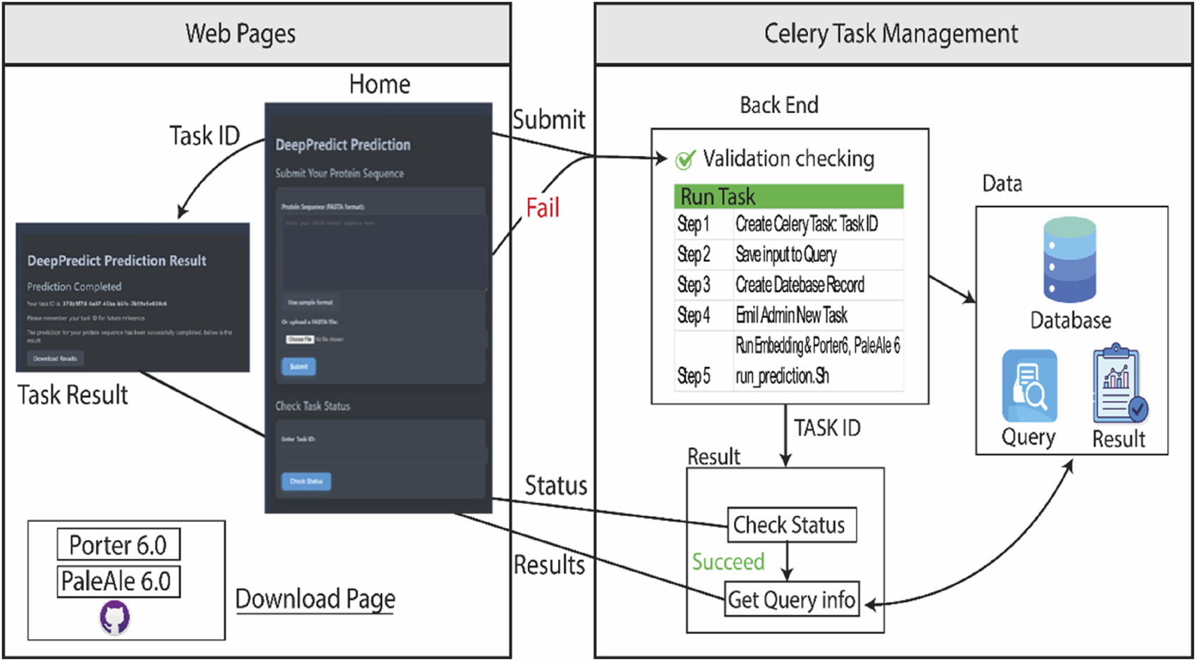
Task: Click the Use sample format button
Action: pyautogui.click(x=310, y=302)
